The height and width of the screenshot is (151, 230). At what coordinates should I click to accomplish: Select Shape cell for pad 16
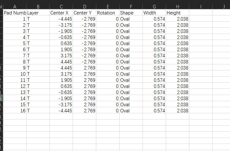point(131,111)
